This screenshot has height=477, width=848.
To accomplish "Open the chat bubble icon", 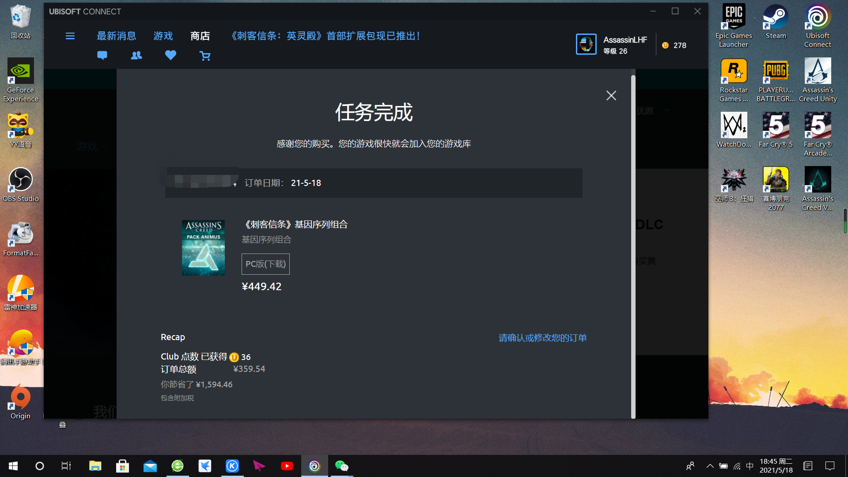I will (x=102, y=56).
